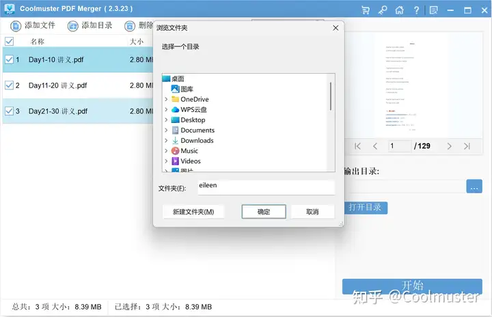Open the shopping cart purchase icon
Image resolution: width=492 pixels, height=317 pixels.
click(366, 10)
